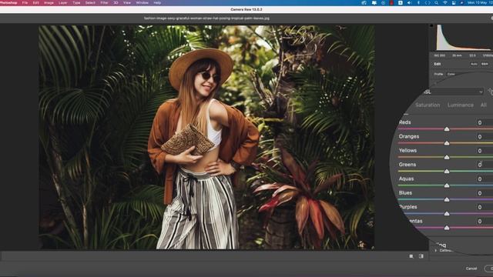Click the single view icon below preview
This screenshot has height=277, width=493.
coord(411,256)
